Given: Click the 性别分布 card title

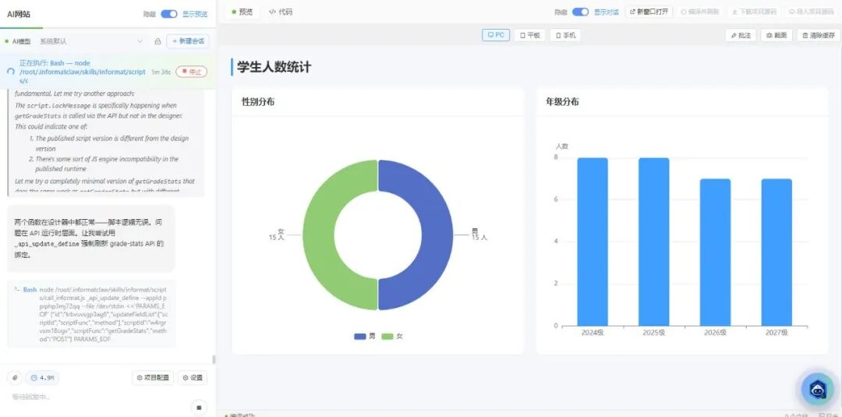Looking at the screenshot, I should [258, 101].
